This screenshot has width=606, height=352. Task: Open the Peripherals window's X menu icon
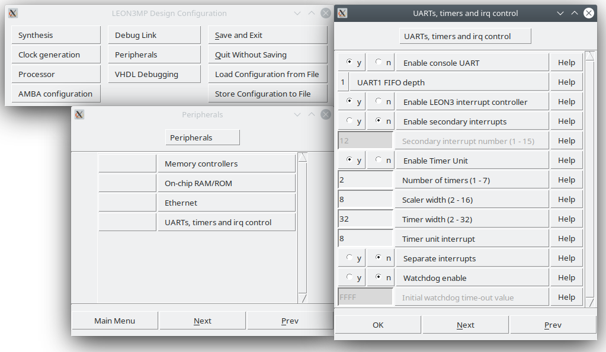pyautogui.click(x=79, y=114)
